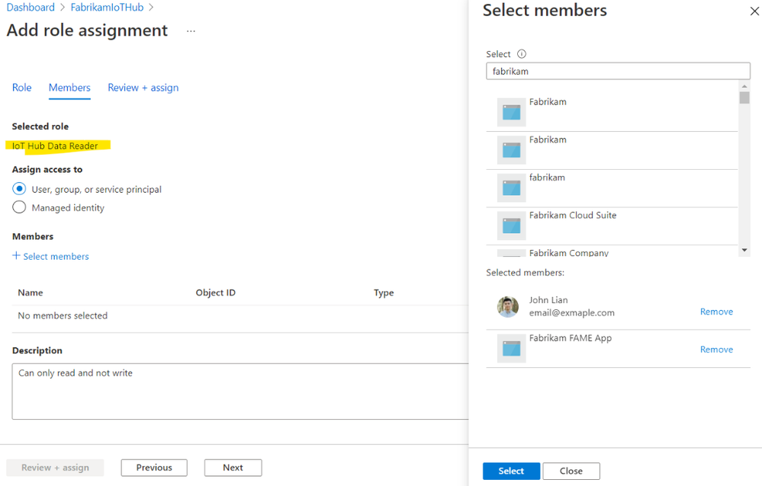The width and height of the screenshot is (762, 486).
Task: Switch to the Role tab
Action: tap(21, 88)
